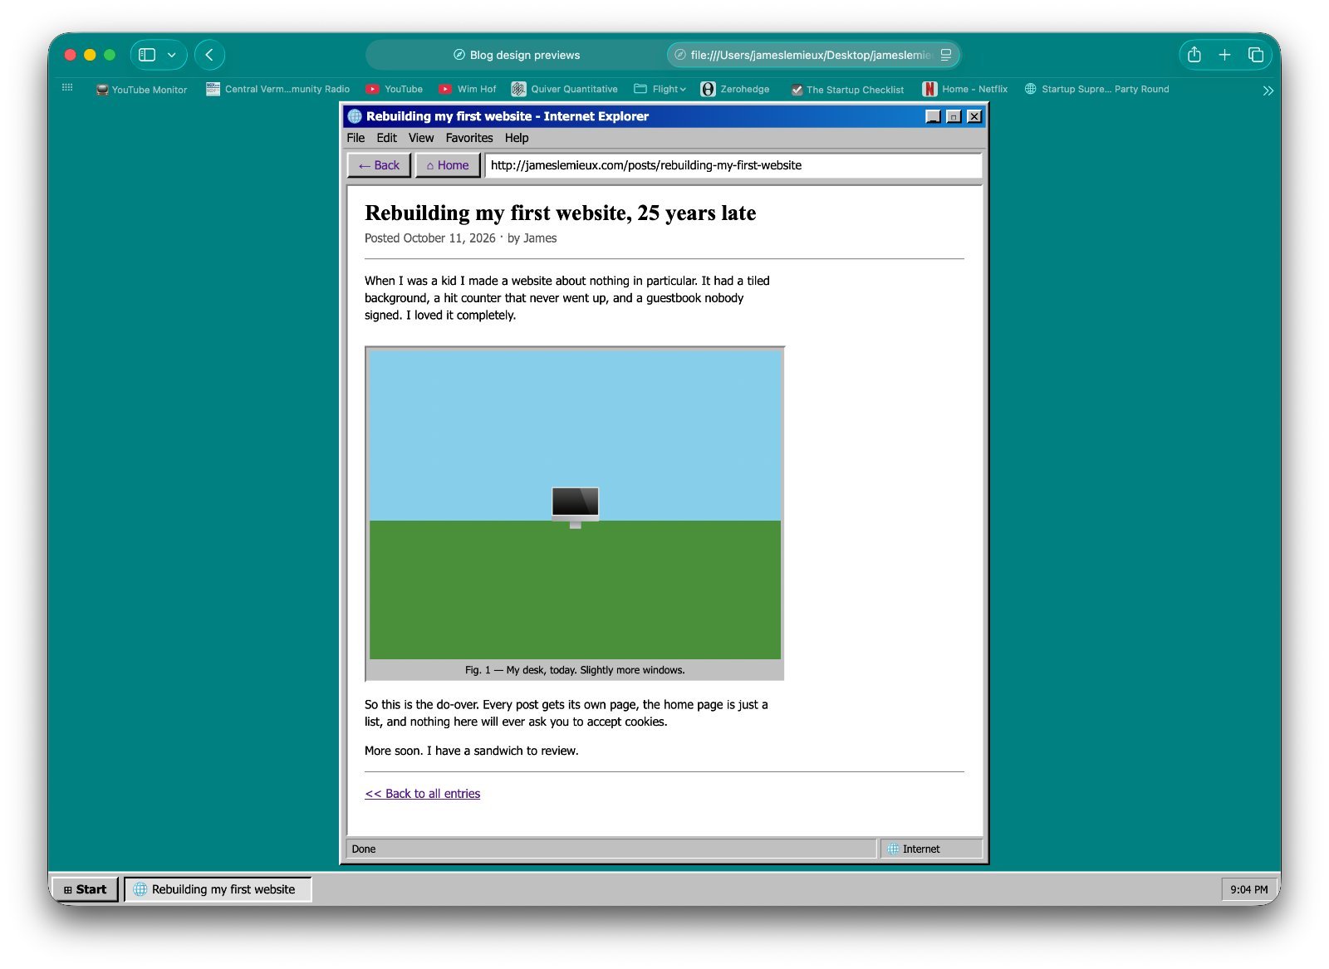Image resolution: width=1329 pixels, height=969 pixels.
Task: Click the Back button in the IE toolbar
Action: click(379, 165)
